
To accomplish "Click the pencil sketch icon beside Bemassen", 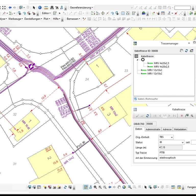I will (84, 19).
